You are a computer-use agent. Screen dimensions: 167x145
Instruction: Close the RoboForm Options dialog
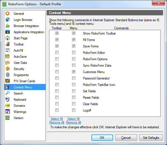point(158,3)
